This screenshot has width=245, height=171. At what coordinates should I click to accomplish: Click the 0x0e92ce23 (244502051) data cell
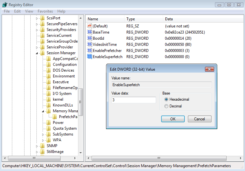(x=185, y=32)
